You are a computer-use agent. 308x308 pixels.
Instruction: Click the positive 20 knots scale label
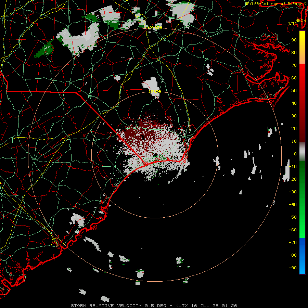[x=294, y=129]
